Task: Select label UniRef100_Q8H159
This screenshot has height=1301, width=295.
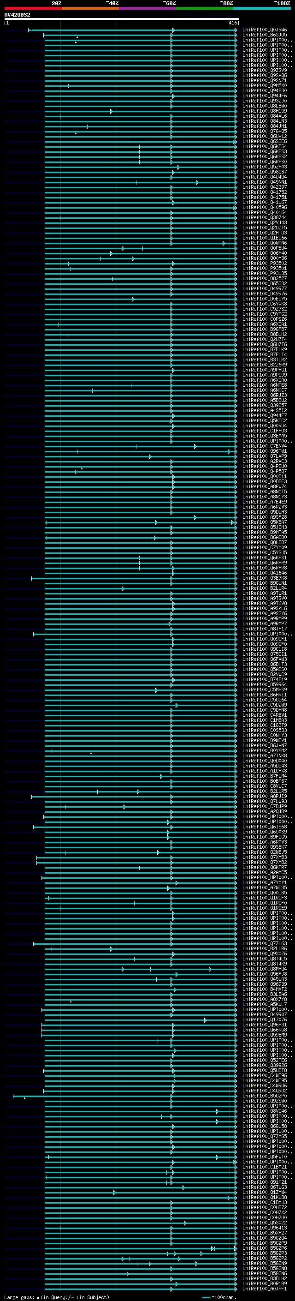Action: [x=264, y=111]
